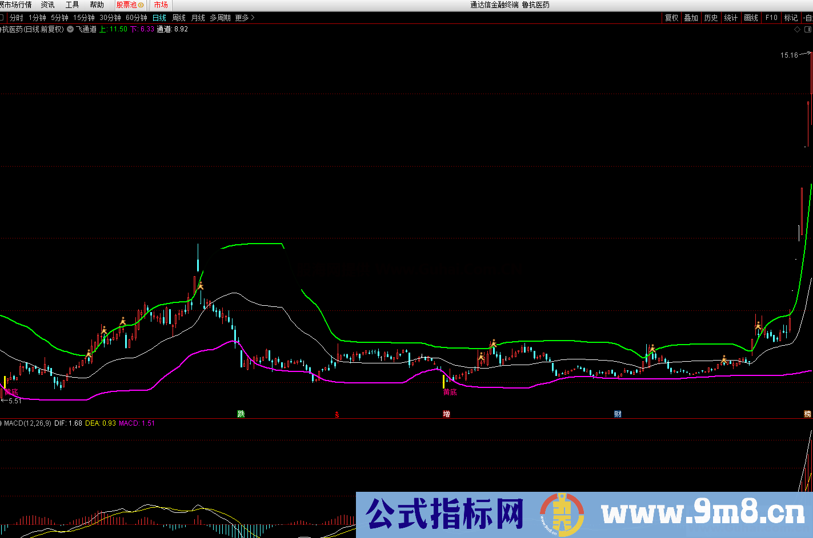Click the magenta 下: 6.33 value
Image resolution: width=813 pixels, height=538 pixels.
(x=142, y=29)
